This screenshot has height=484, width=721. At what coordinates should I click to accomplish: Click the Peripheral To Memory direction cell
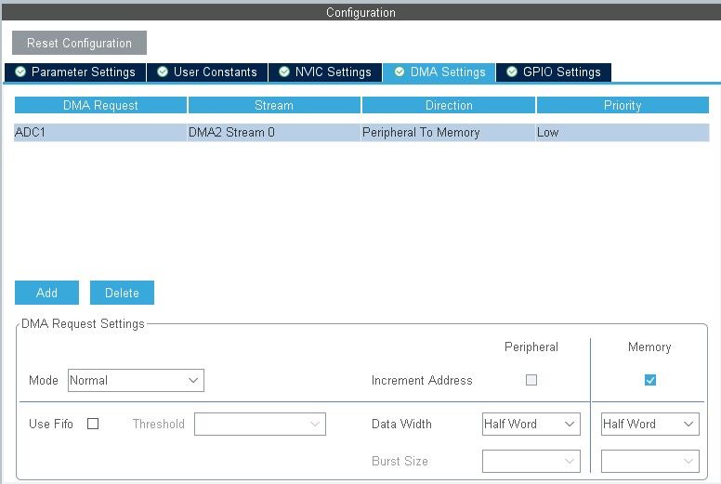[x=449, y=132]
